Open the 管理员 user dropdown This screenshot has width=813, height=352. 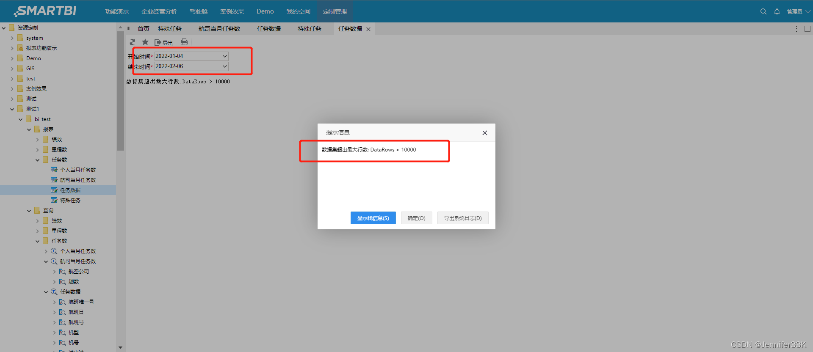799,11
